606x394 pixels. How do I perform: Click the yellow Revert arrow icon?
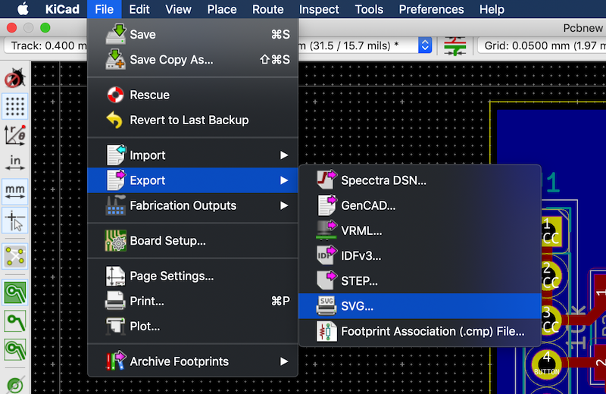115,120
